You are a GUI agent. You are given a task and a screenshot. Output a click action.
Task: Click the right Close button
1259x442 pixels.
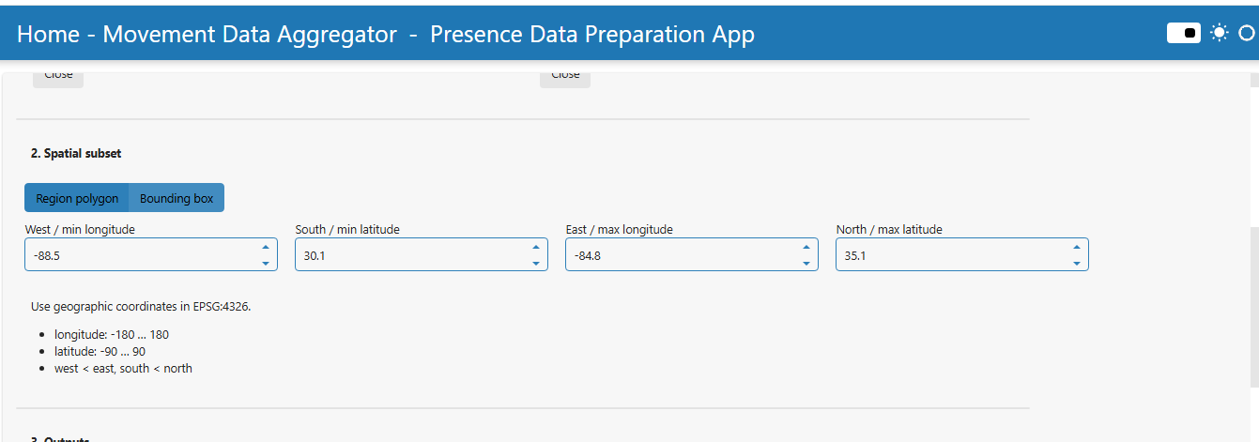pyautogui.click(x=565, y=77)
